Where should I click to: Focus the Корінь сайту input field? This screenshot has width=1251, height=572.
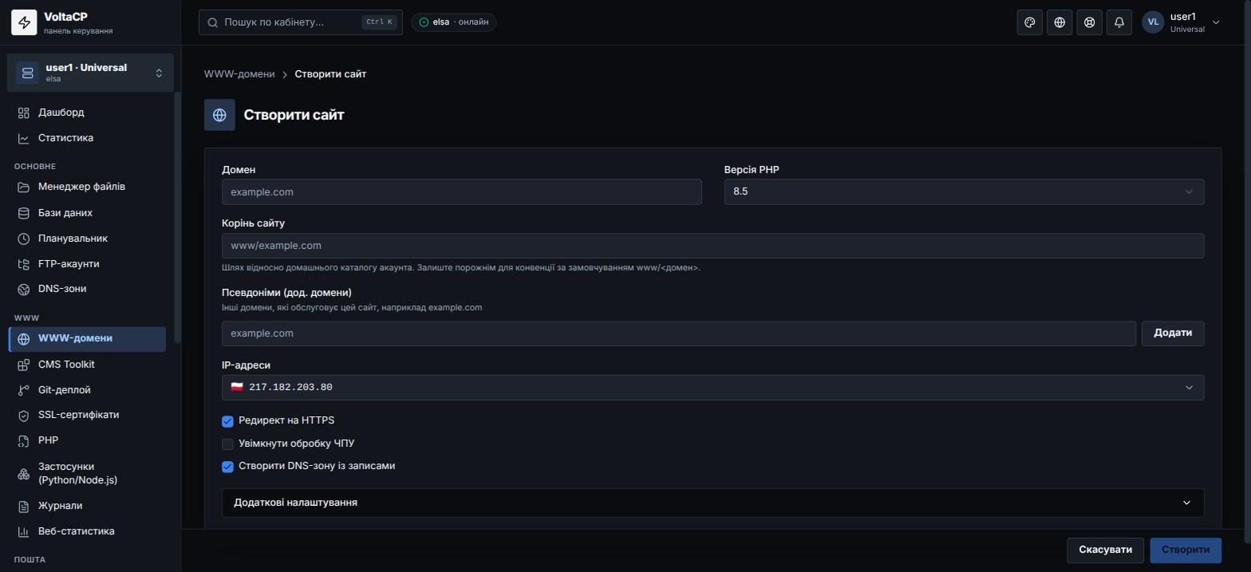click(712, 246)
